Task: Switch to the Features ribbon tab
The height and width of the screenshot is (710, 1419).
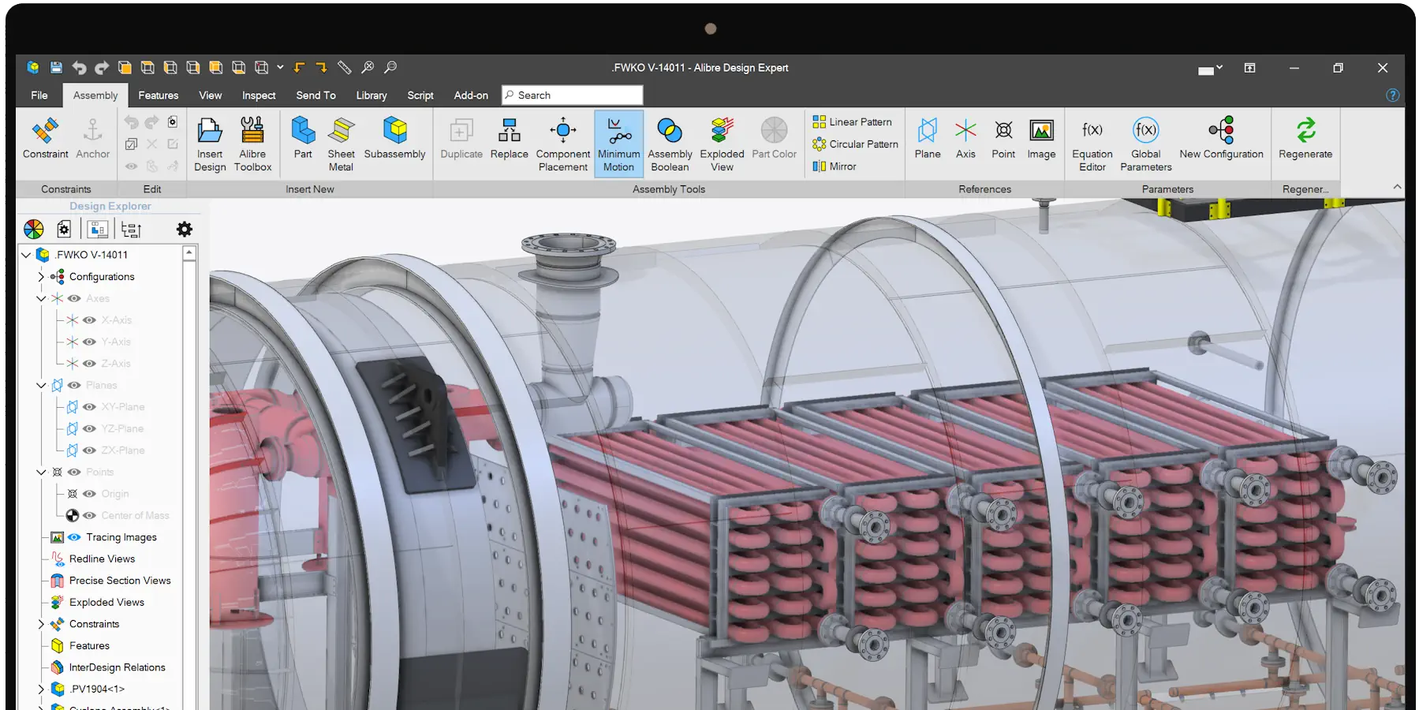Action: click(159, 95)
